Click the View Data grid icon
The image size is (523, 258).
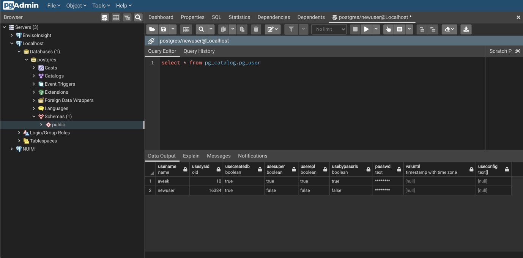pos(116,17)
